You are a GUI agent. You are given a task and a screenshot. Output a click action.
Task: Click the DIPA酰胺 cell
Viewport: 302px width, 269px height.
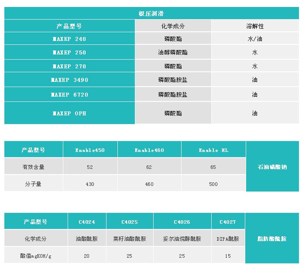tap(228, 238)
